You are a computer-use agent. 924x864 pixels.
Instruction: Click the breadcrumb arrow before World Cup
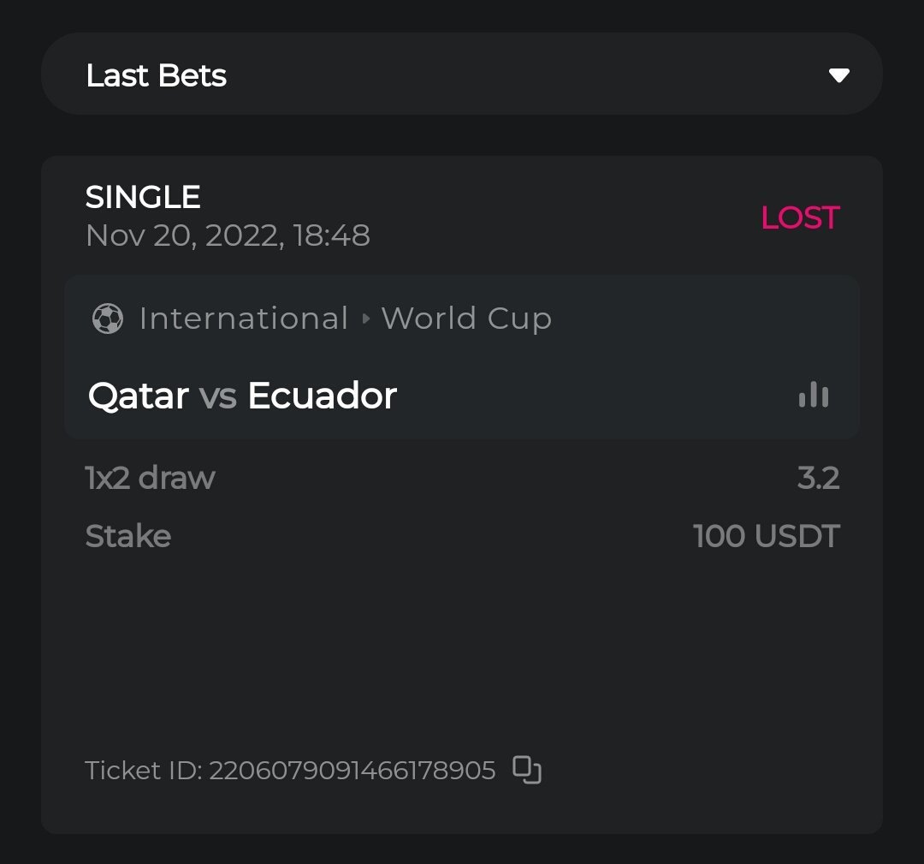pos(366,319)
